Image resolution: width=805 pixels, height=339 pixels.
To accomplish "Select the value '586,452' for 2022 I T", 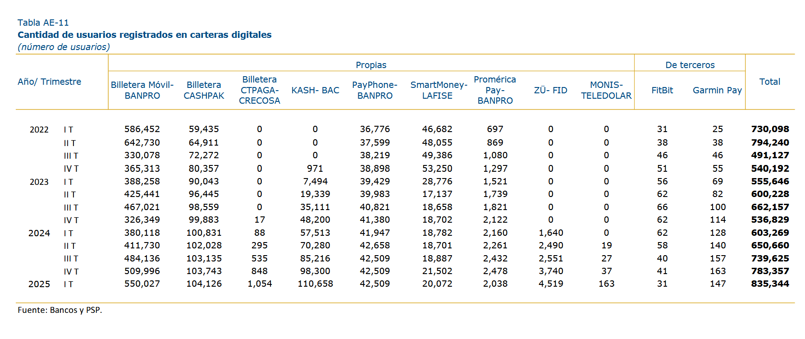I will pos(142,129).
